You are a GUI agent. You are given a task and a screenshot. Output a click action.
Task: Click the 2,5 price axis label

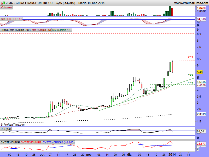[x=199, y=109]
